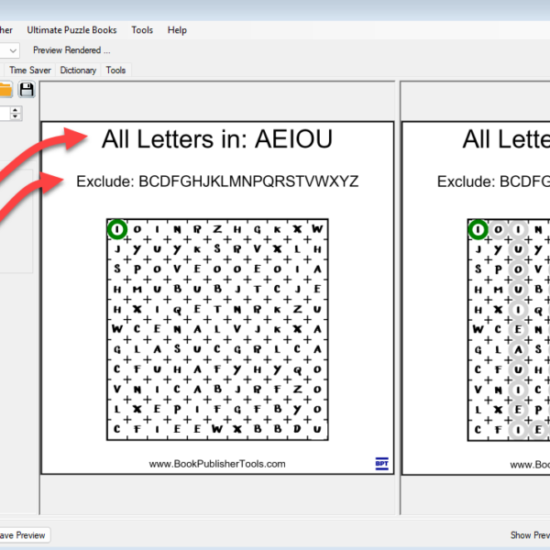Click the green-circled I in the right solution grid

(x=478, y=228)
